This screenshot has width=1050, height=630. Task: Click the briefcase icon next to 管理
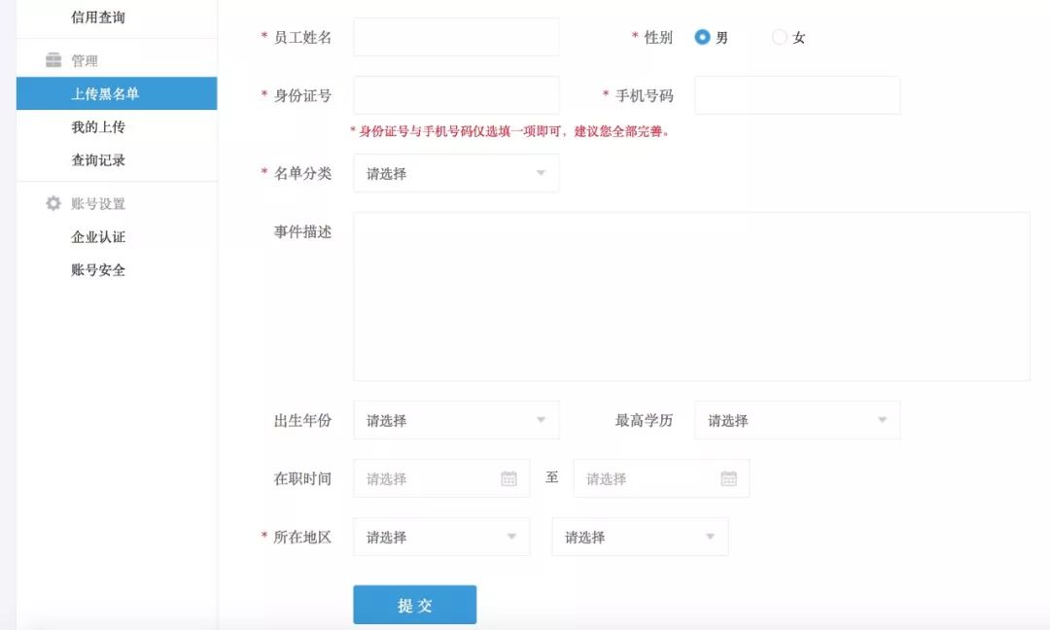tap(52, 58)
